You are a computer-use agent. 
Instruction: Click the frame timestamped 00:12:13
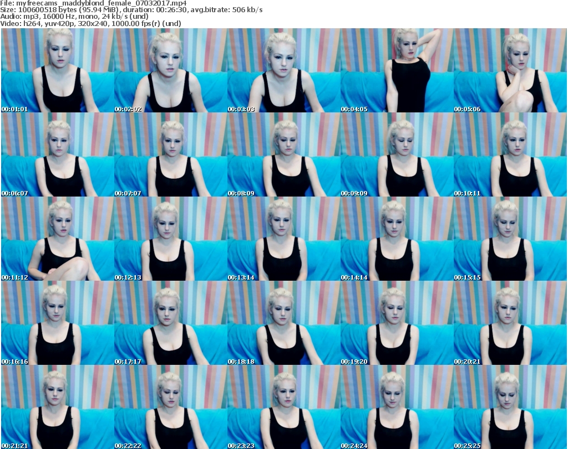click(x=171, y=239)
